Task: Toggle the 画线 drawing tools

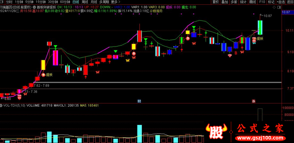Action: [x=252, y=2]
